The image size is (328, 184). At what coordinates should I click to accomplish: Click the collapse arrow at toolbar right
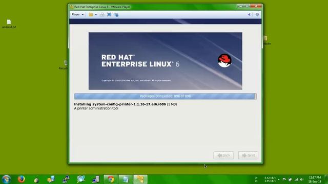click(249, 15)
